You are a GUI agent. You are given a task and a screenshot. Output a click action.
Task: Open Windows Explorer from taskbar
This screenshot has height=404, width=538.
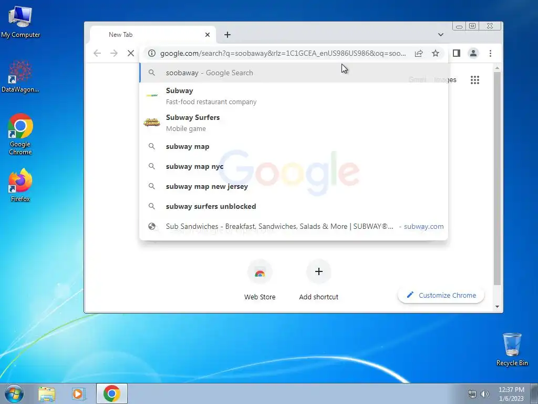point(47,393)
